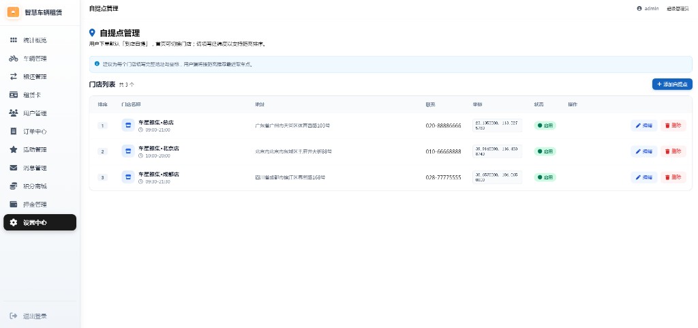
Task: Click the store name 车星雅集·北京店
Action: pyautogui.click(x=159, y=148)
